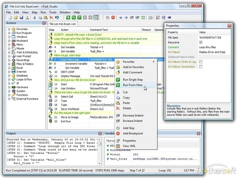Click the print preview toolbar icon
Screen dimensions: 237x178
(27, 17)
